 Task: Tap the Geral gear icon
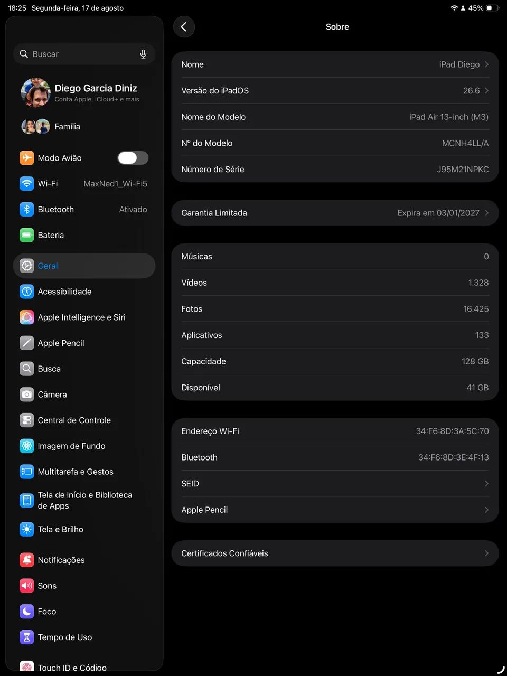pyautogui.click(x=27, y=266)
